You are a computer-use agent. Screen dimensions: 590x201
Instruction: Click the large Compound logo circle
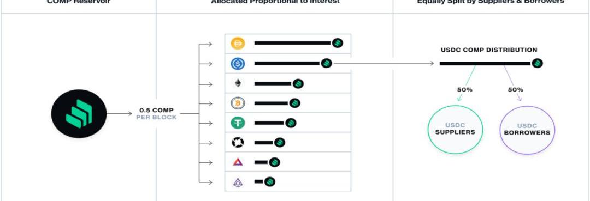click(79, 114)
